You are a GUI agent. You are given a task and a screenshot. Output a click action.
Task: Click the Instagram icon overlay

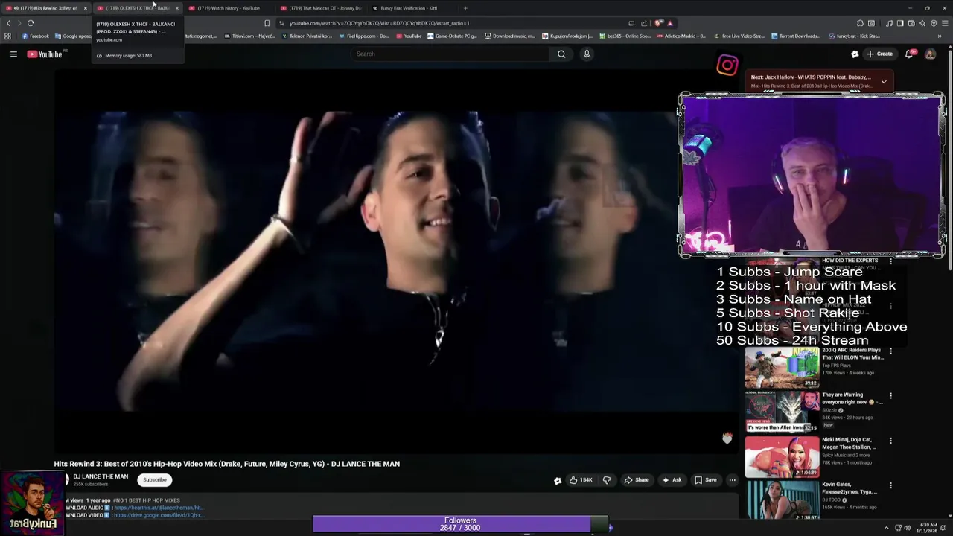click(x=727, y=65)
